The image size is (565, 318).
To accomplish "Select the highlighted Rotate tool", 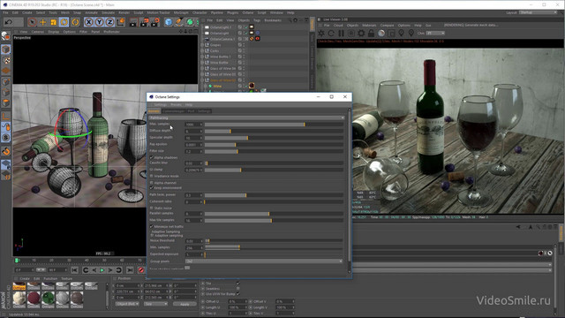I will [x=64, y=22].
